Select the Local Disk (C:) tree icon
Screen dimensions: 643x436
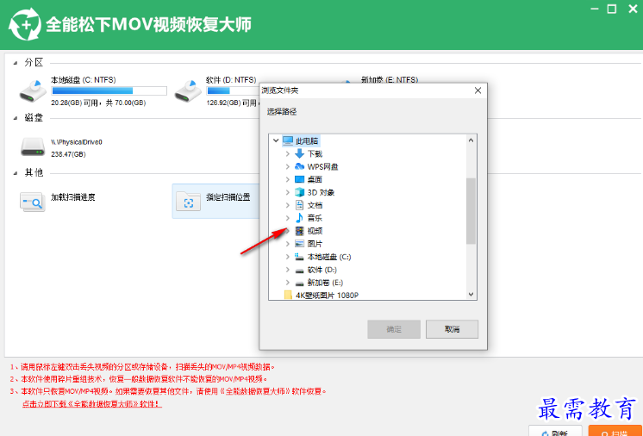(x=299, y=257)
